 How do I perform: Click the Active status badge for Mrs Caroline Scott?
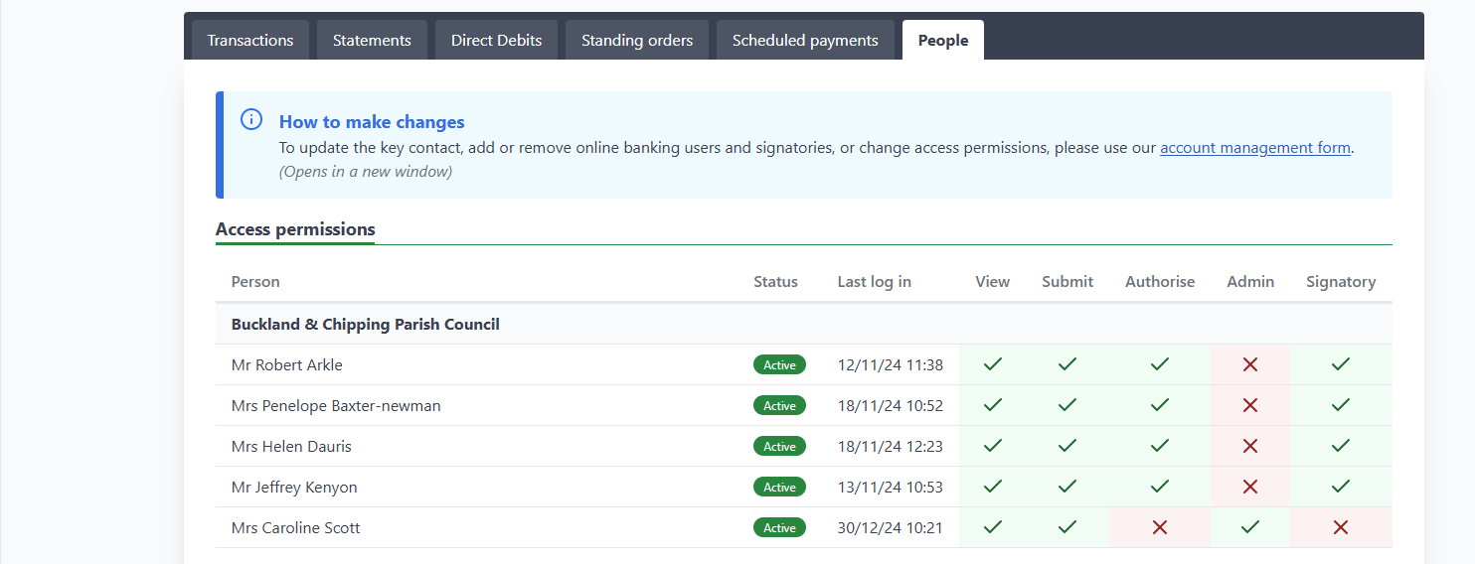(x=779, y=528)
